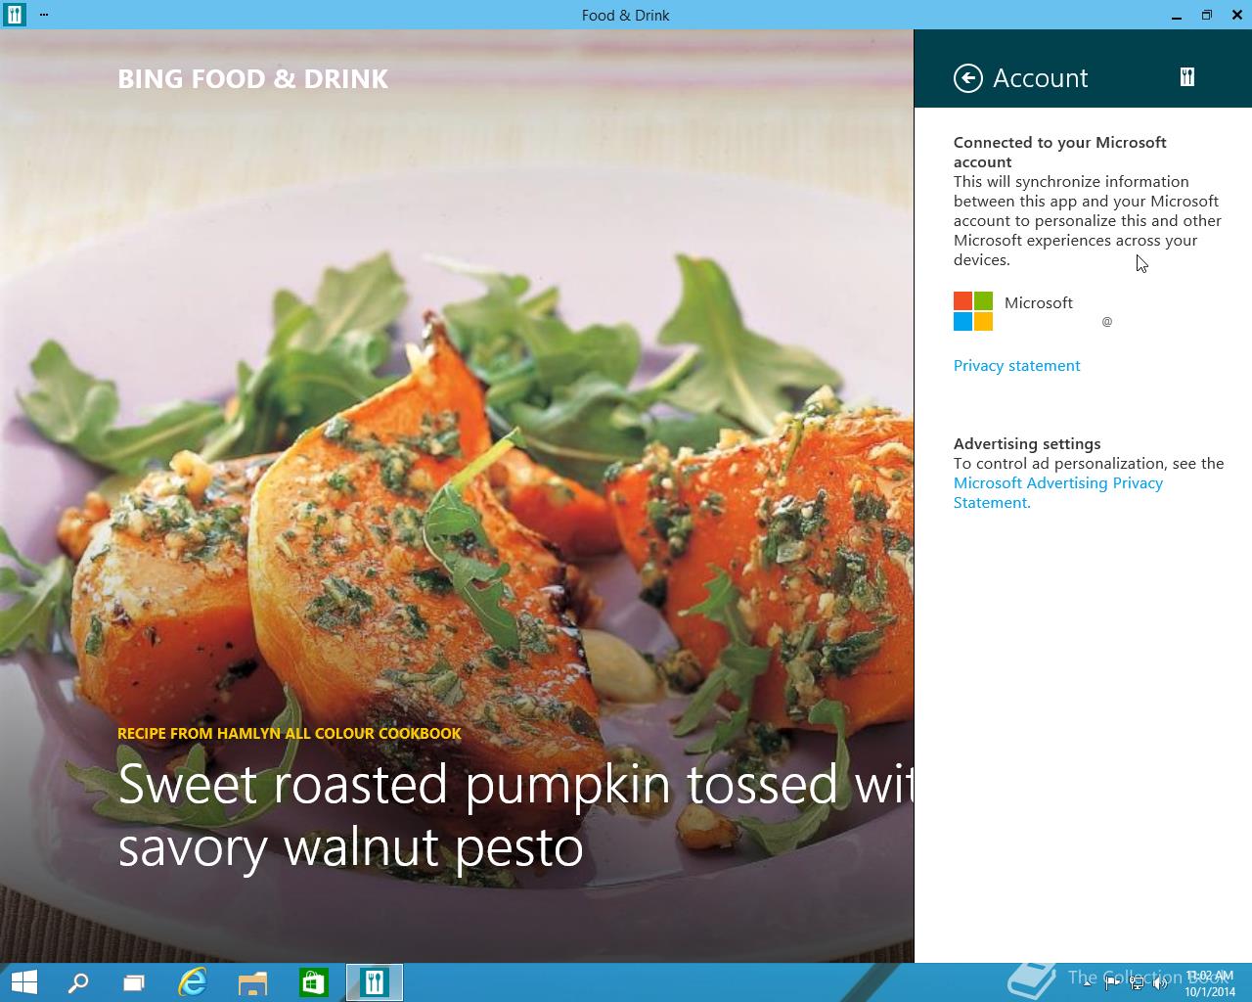
Task: Open Action Center flag icon
Action: pyautogui.click(x=1112, y=983)
